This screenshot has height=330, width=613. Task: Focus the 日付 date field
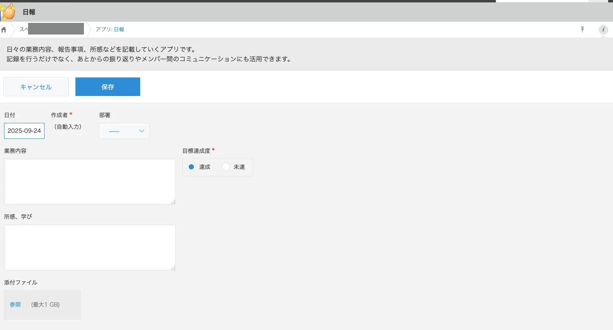click(x=24, y=131)
